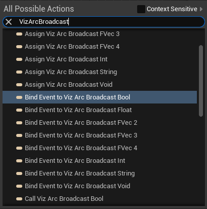Image resolution: width=207 pixels, height=209 pixels.
Task: Click node icon of Bind Event String
Action: coord(19,173)
